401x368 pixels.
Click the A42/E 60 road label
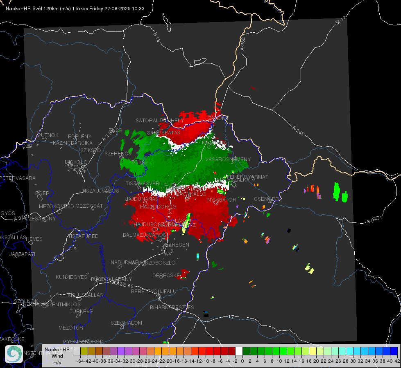click(123, 284)
